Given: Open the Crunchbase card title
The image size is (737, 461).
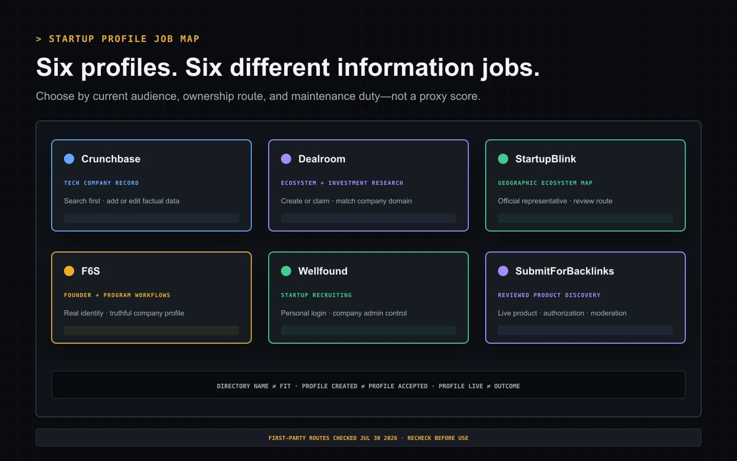Looking at the screenshot, I should click(x=111, y=159).
